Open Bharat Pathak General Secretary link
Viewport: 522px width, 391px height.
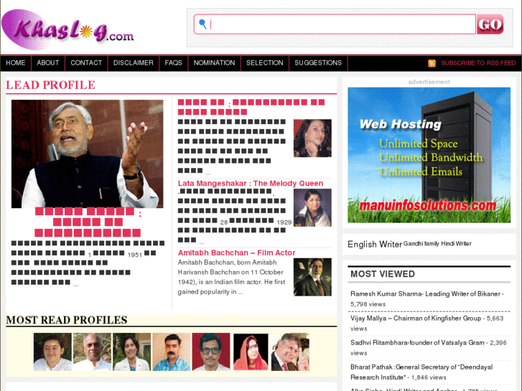(421, 372)
